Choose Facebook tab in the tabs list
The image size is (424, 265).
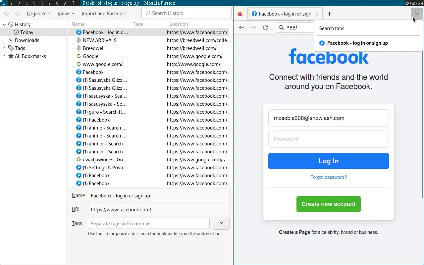click(368, 43)
